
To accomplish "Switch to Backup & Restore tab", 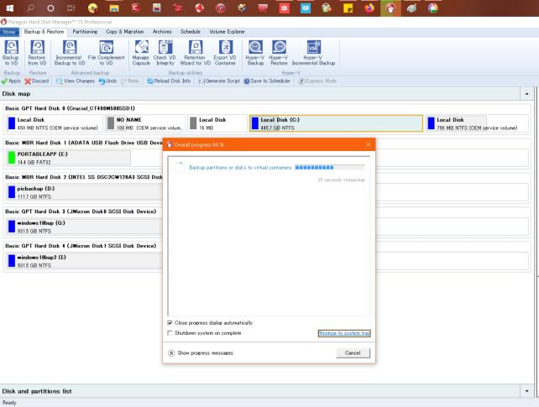I will [44, 32].
